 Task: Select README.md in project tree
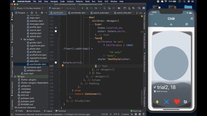coord(27,104)
